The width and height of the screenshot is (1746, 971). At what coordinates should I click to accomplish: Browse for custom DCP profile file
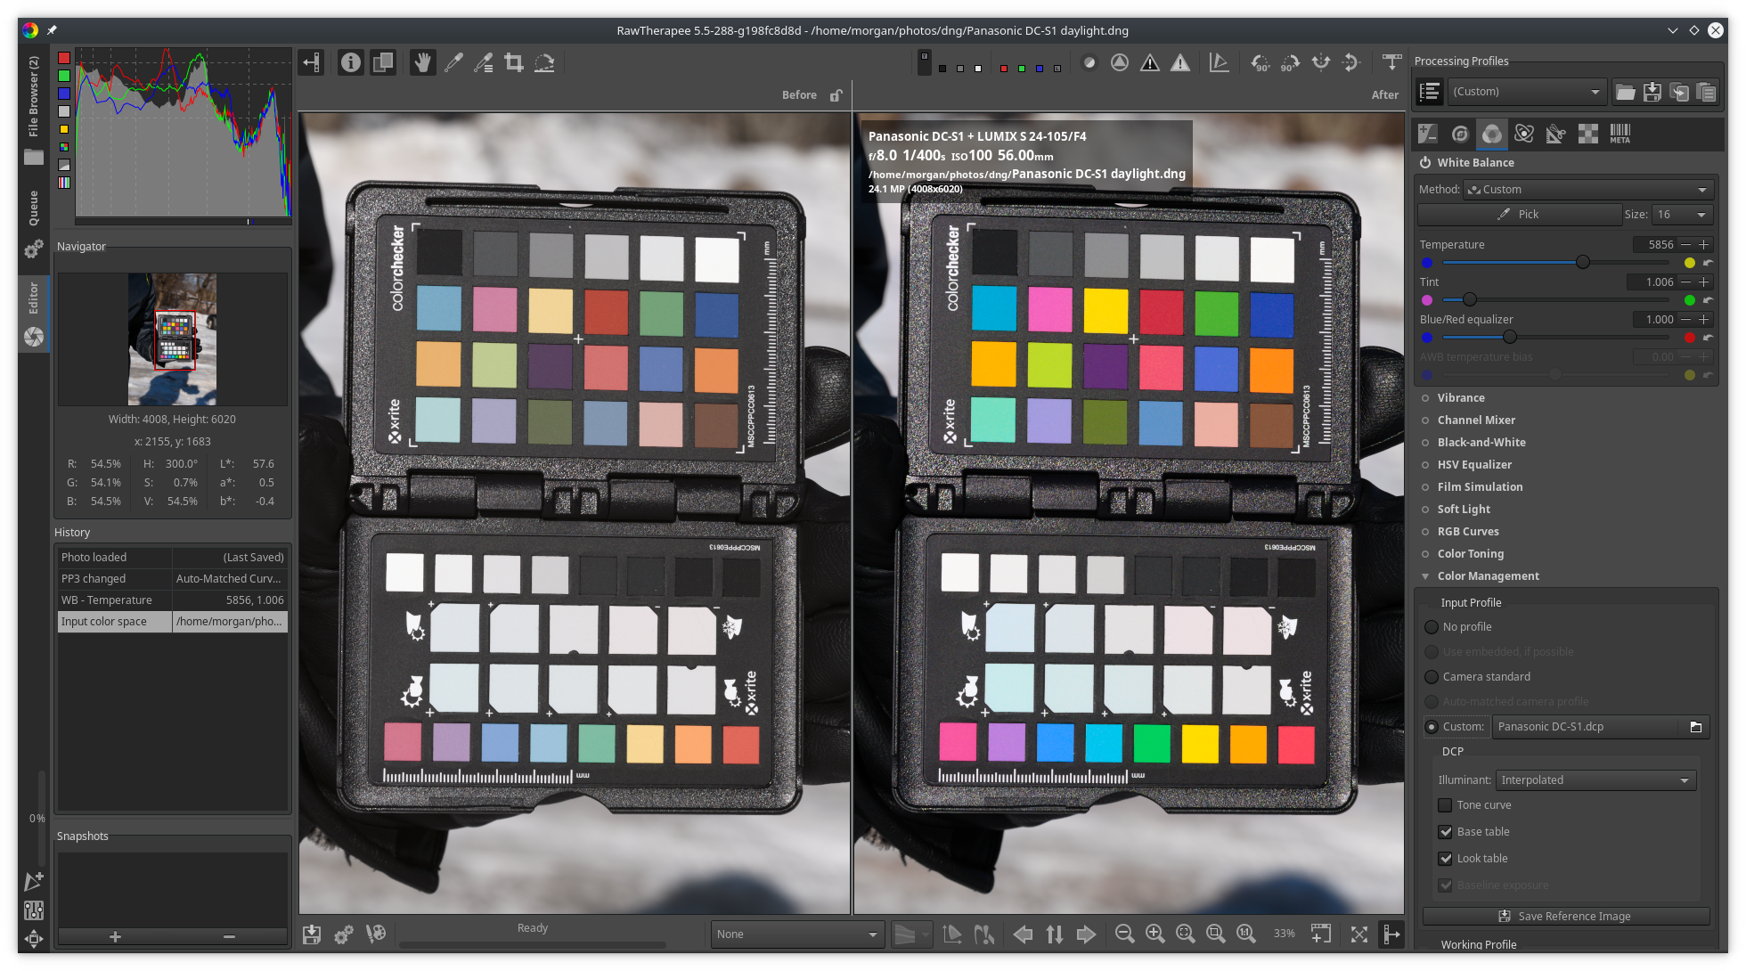(x=1695, y=727)
